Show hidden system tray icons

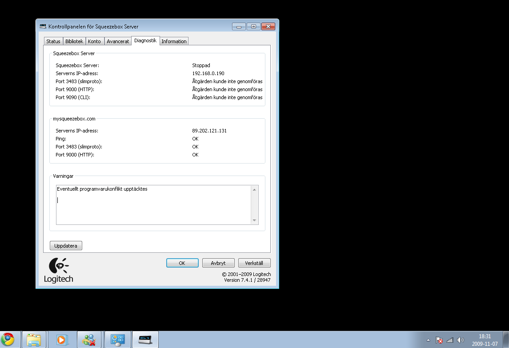tap(428, 340)
